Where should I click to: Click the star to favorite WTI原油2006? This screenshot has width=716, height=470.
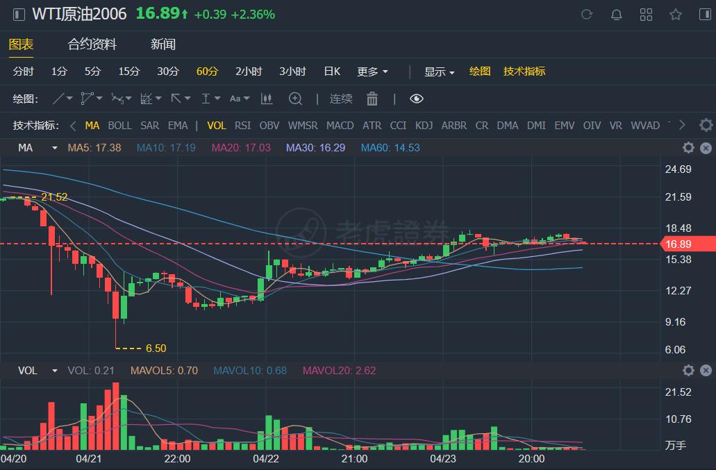tap(675, 14)
